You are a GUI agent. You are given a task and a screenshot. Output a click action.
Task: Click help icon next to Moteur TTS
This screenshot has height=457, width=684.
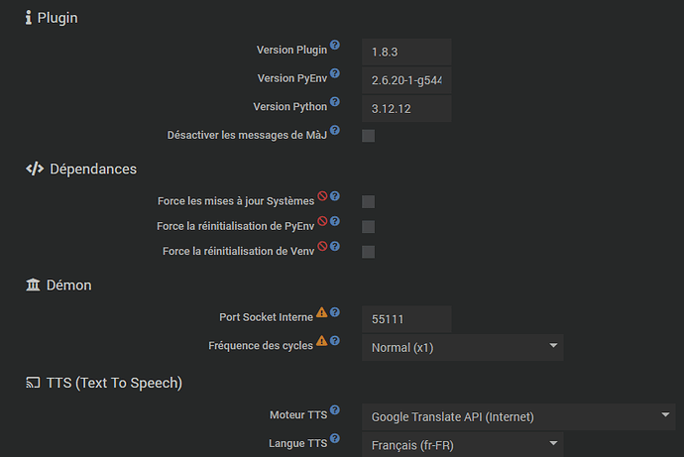(x=335, y=410)
